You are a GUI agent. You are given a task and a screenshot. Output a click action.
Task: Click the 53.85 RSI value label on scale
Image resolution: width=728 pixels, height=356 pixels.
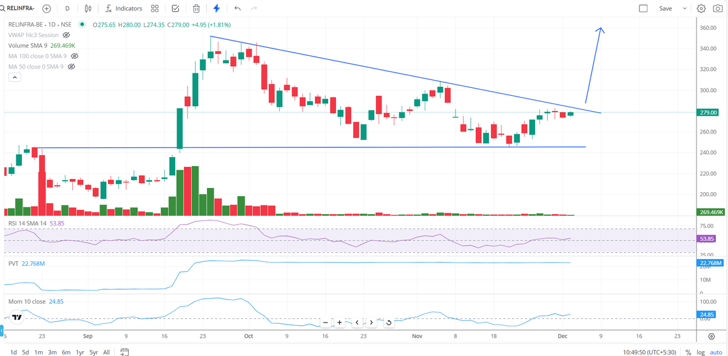pos(707,239)
